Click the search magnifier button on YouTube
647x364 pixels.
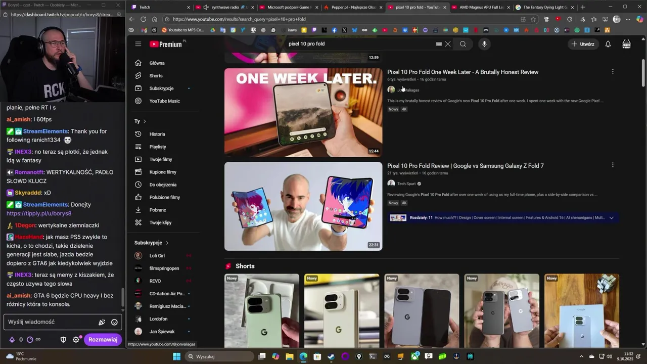(x=463, y=44)
